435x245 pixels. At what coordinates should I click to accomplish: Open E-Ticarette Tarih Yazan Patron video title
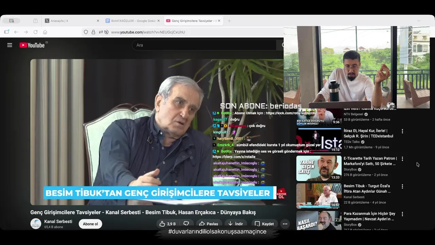coord(370,161)
